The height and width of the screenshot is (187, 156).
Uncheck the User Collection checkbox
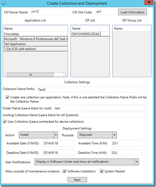pyautogui.click(x=5, y=121)
